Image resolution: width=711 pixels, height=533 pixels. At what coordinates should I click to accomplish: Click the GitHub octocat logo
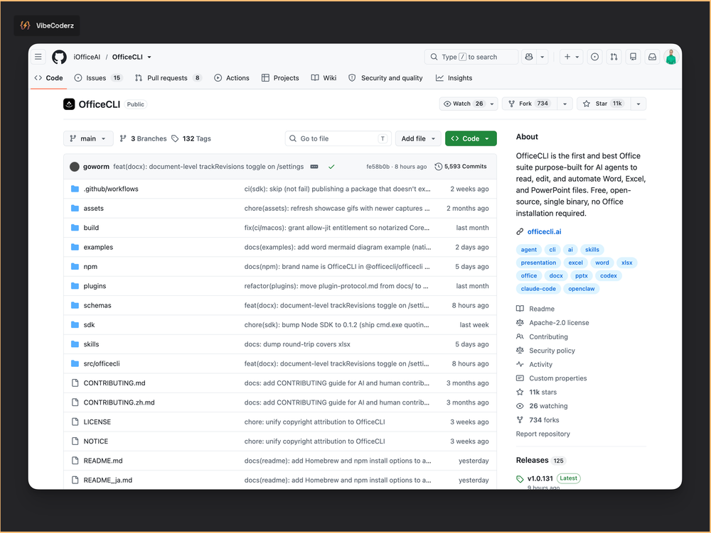(x=59, y=57)
